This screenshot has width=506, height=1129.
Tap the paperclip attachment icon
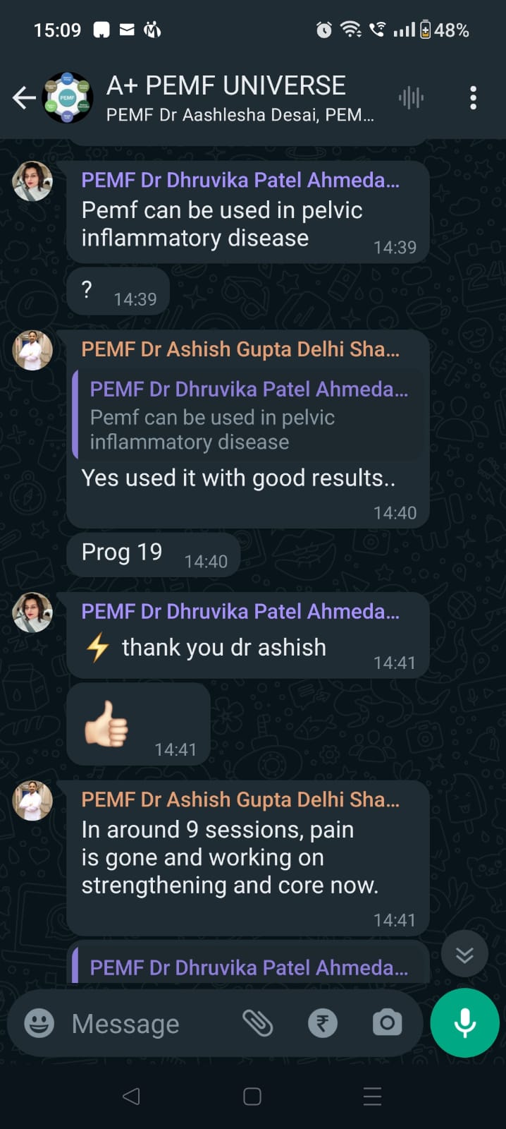(258, 1022)
